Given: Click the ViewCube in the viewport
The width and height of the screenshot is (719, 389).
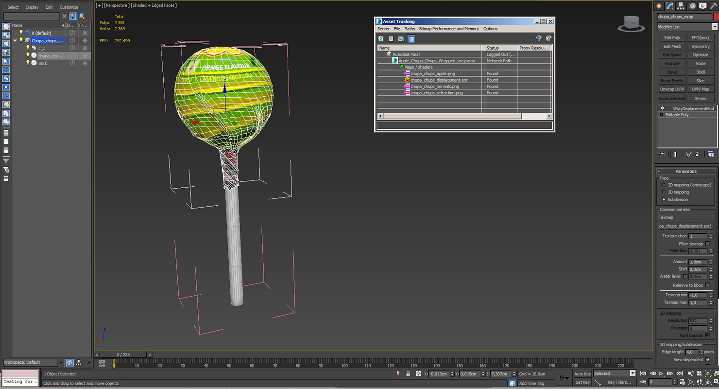Looking at the screenshot, I should coord(631,23).
